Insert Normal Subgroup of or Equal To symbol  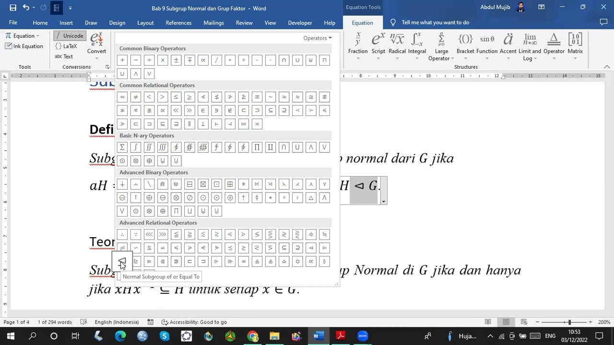click(x=122, y=261)
